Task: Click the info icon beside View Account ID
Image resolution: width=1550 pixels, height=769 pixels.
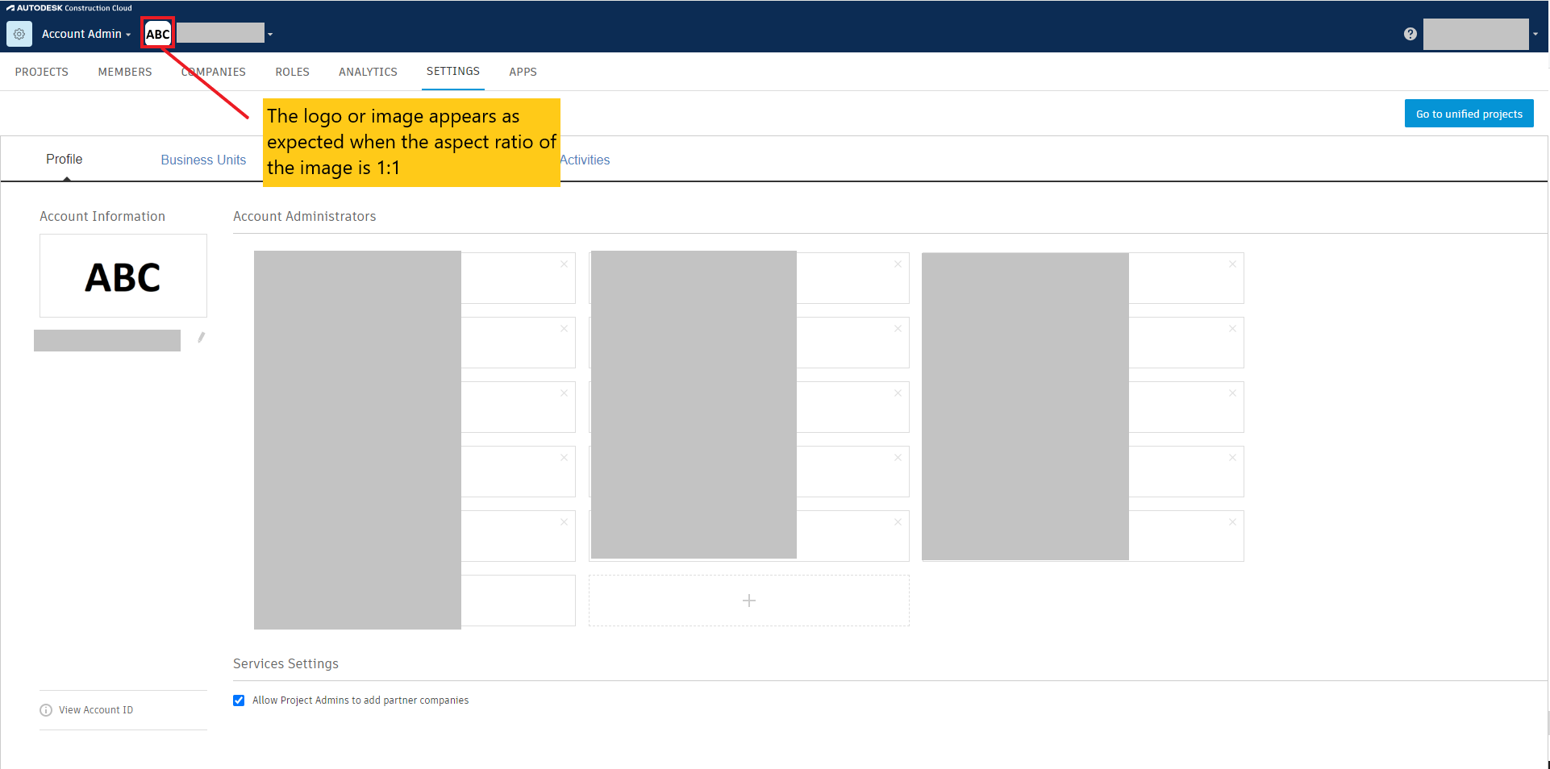Action: [46, 710]
